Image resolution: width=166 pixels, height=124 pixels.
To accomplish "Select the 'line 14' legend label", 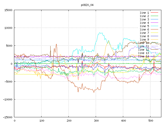I will click(x=143, y=56).
